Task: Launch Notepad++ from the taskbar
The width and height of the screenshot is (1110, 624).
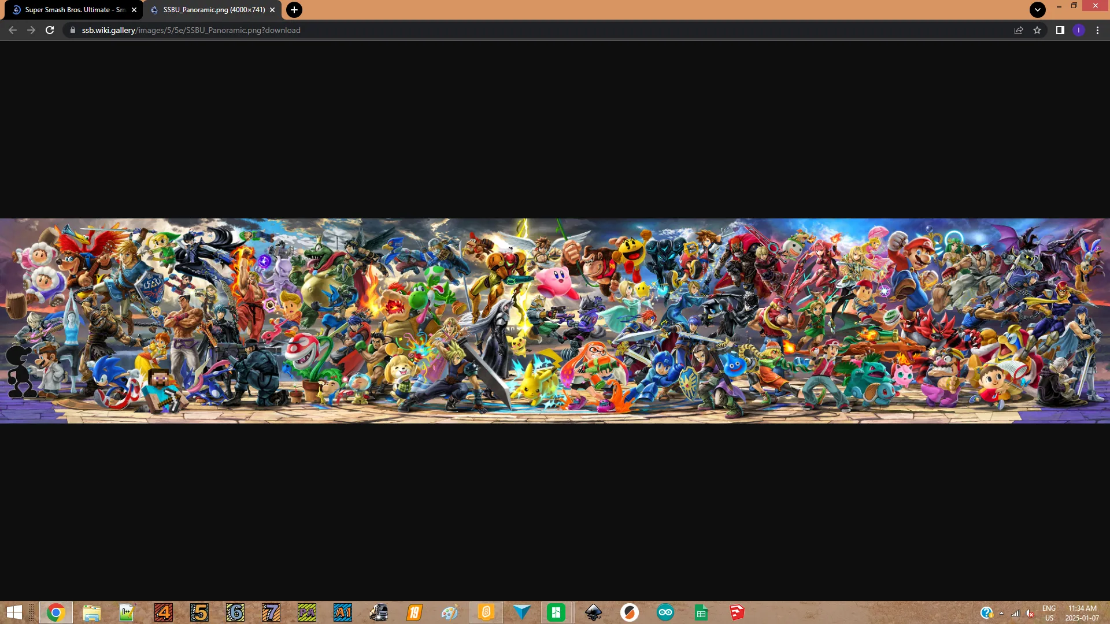Action: point(127,612)
